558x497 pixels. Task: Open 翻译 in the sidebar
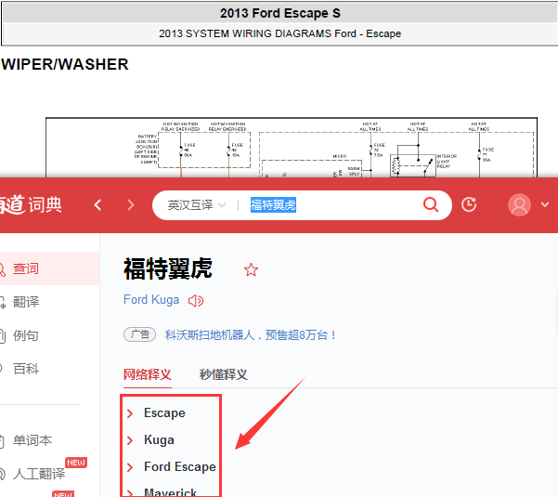[26, 302]
